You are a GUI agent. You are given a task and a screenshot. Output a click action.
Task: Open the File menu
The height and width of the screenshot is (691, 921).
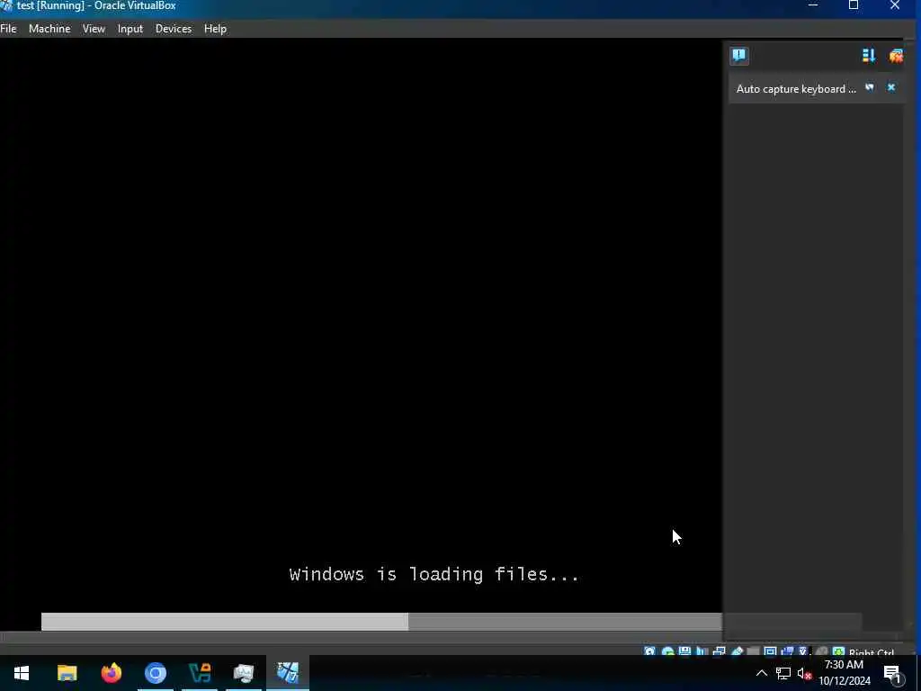point(8,28)
